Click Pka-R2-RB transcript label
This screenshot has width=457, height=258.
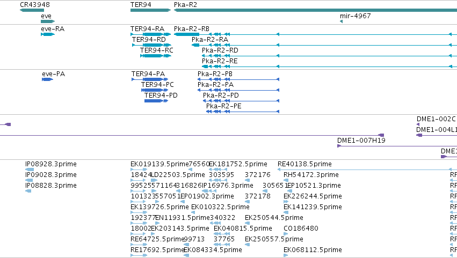click(x=192, y=29)
